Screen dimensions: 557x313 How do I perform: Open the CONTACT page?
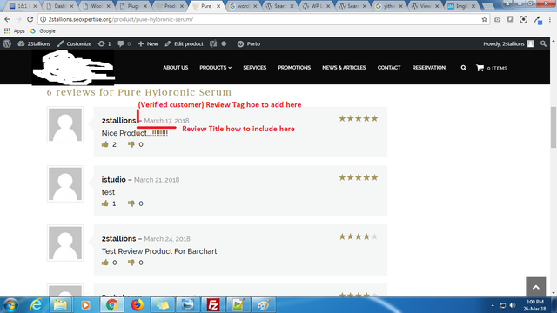coord(389,68)
